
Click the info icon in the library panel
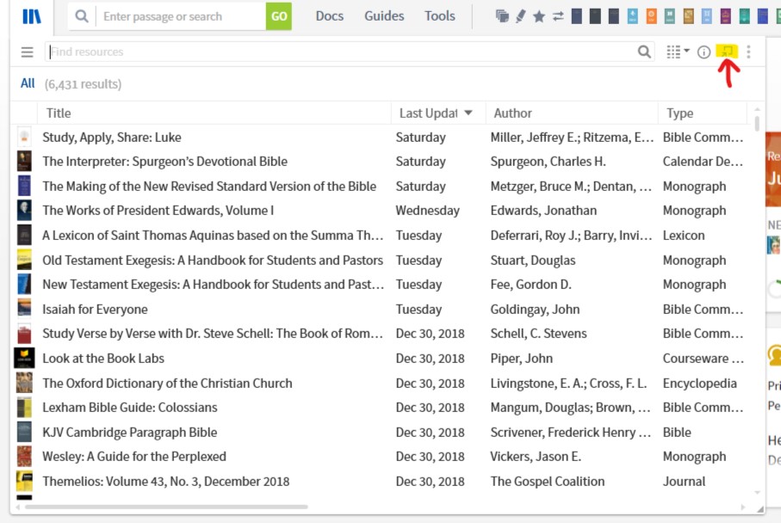pos(704,52)
